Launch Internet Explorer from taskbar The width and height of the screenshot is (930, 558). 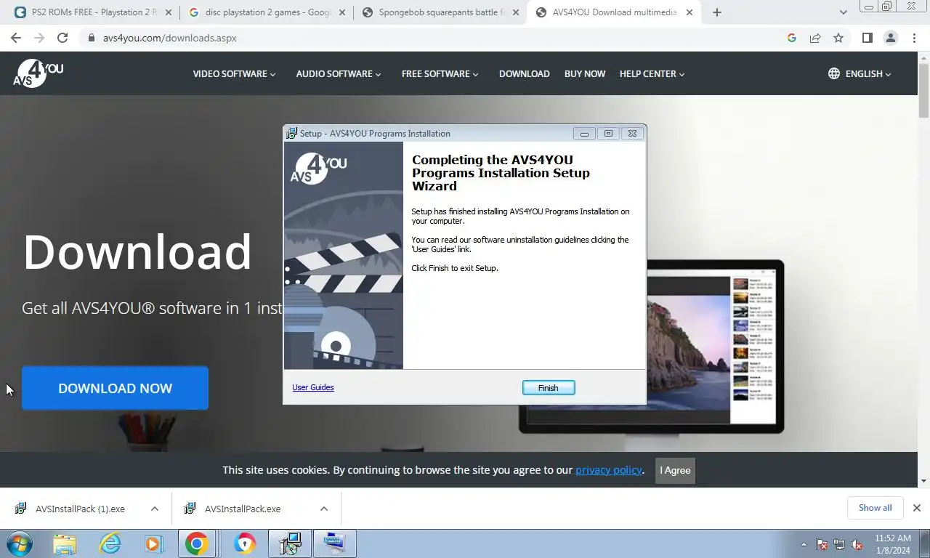[110, 543]
